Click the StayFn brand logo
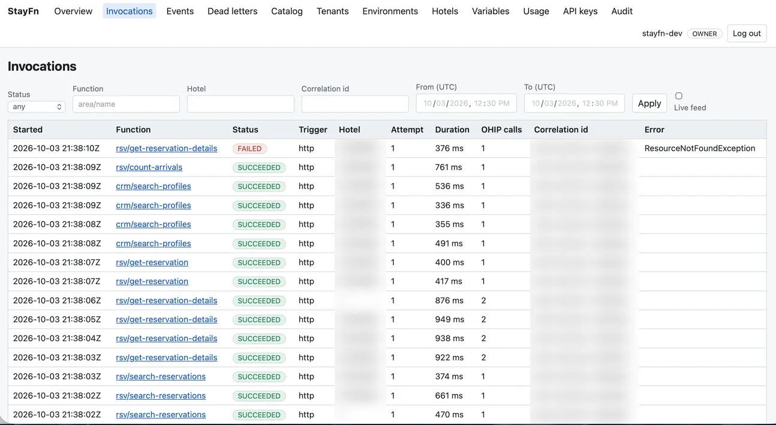Screen dimensions: 776x425 [x=23, y=11]
